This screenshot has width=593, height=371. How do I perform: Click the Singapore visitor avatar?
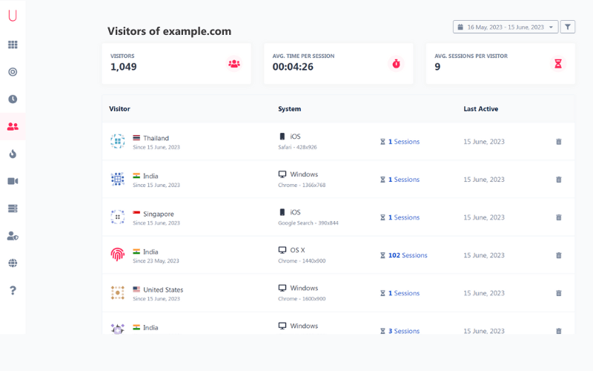coord(118,217)
